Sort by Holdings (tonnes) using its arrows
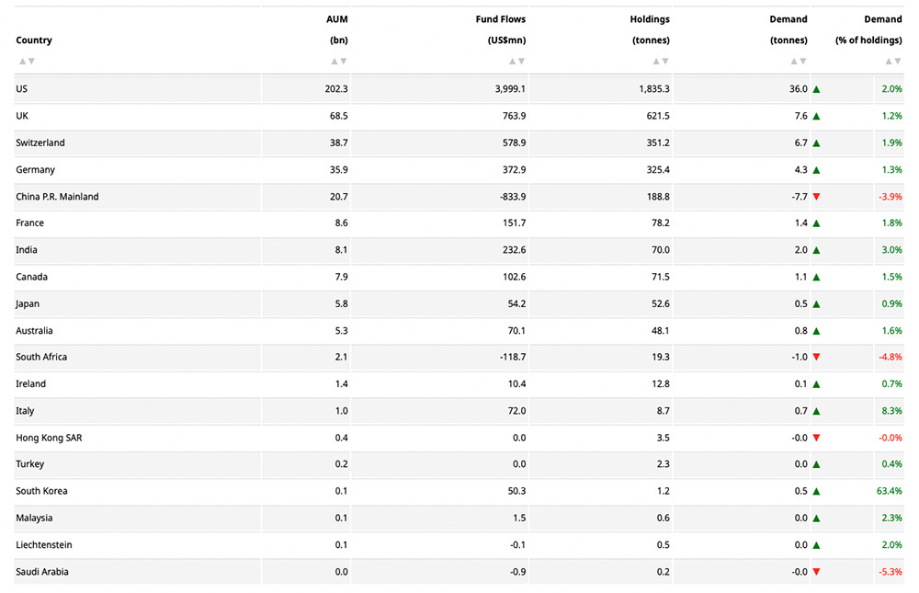This screenshot has height=593, width=919. point(662,62)
